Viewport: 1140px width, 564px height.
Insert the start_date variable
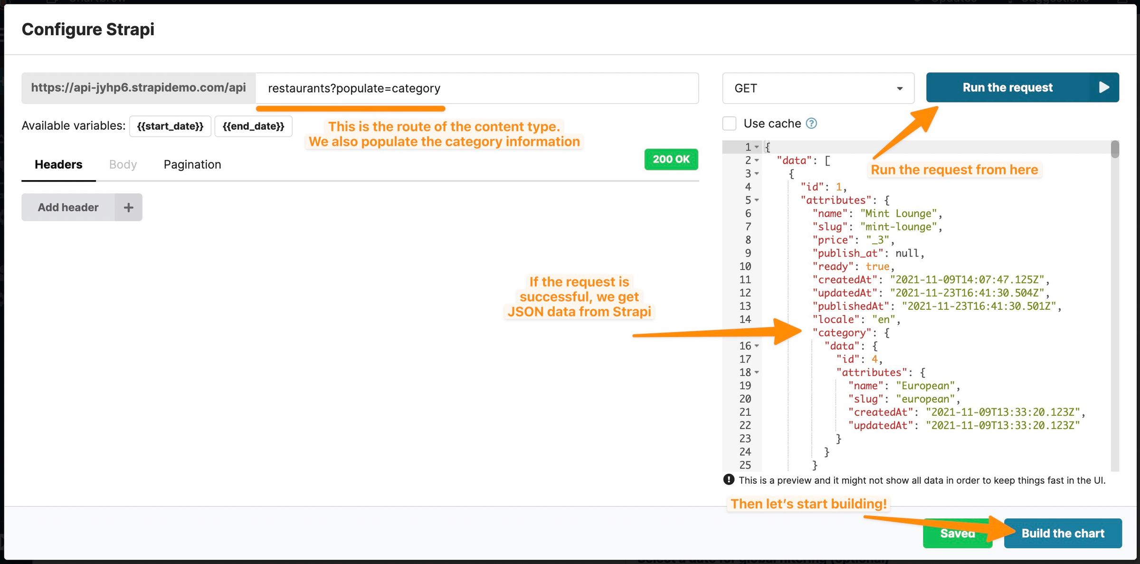coord(170,126)
